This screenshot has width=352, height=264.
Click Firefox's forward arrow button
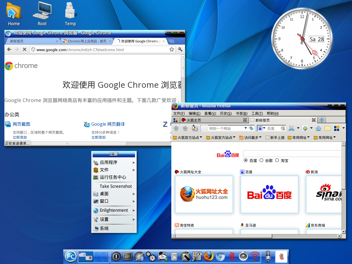(x=185, y=128)
